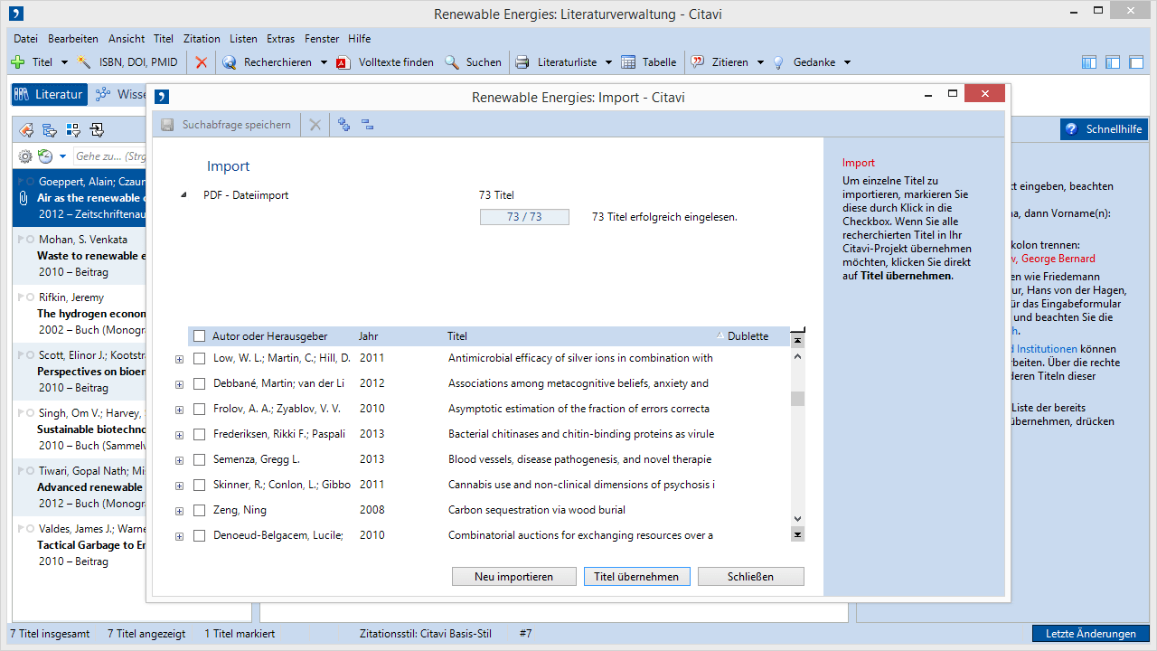Check the box for Frolov, A. A. entry
This screenshot has width=1157, height=651.
pos(200,410)
